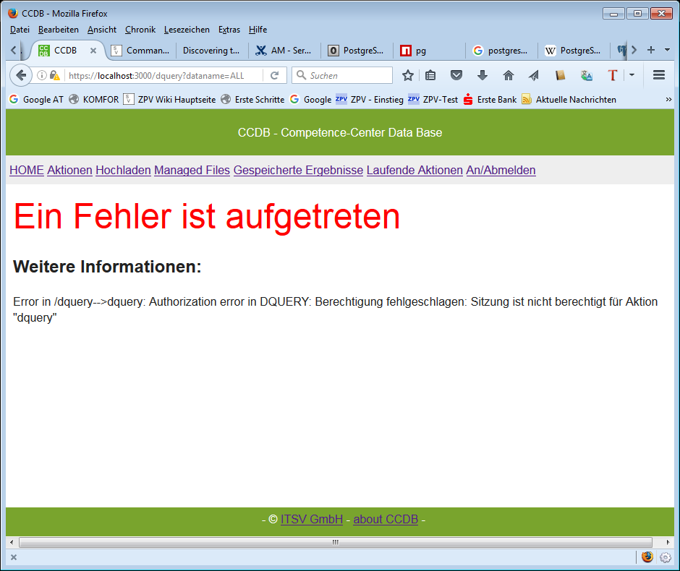
Task: Click the Pocket icon in toolbar
Action: [x=456, y=75]
